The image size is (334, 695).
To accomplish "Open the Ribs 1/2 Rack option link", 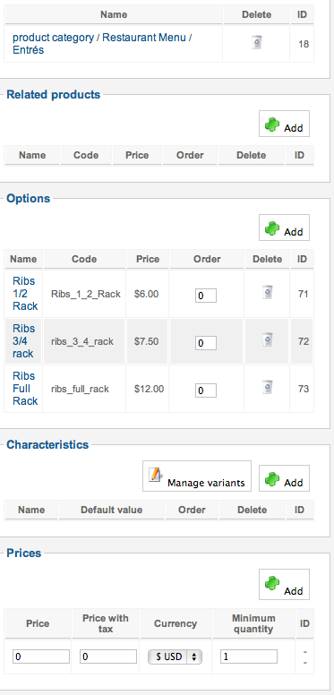I will [25, 294].
